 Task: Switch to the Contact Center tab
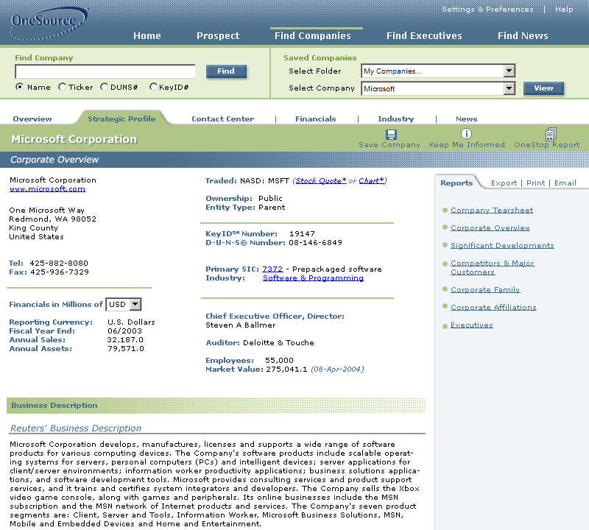pyautogui.click(x=223, y=119)
